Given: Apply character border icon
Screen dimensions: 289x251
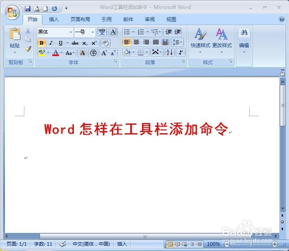Looking at the screenshot, I should [113, 32].
